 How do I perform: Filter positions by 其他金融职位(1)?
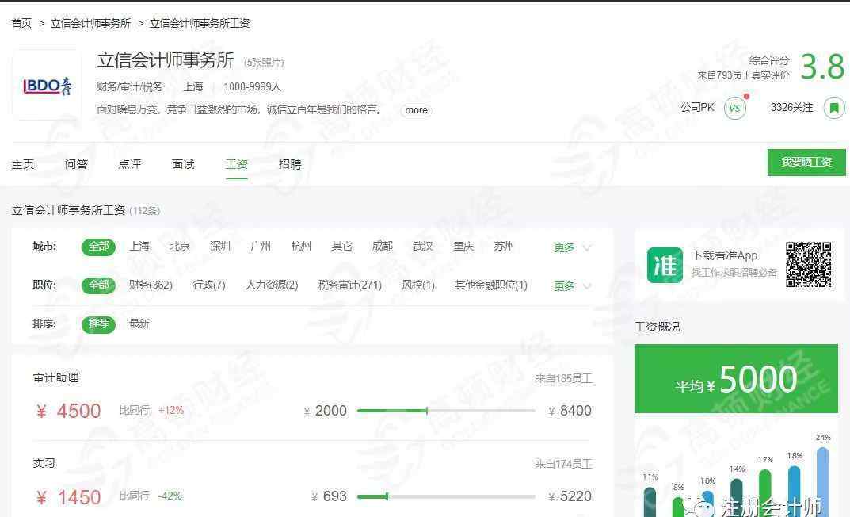pyautogui.click(x=490, y=285)
